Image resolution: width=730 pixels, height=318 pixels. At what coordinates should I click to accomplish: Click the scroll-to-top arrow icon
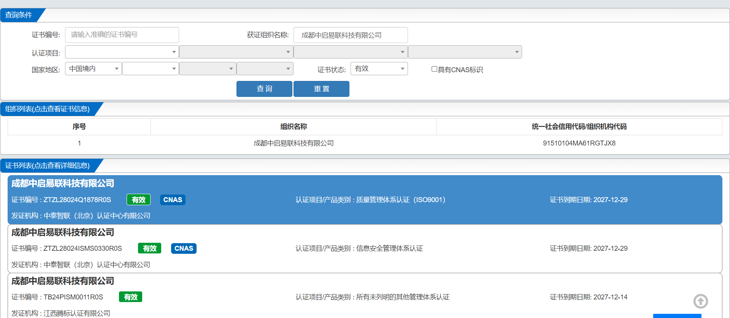point(700,301)
